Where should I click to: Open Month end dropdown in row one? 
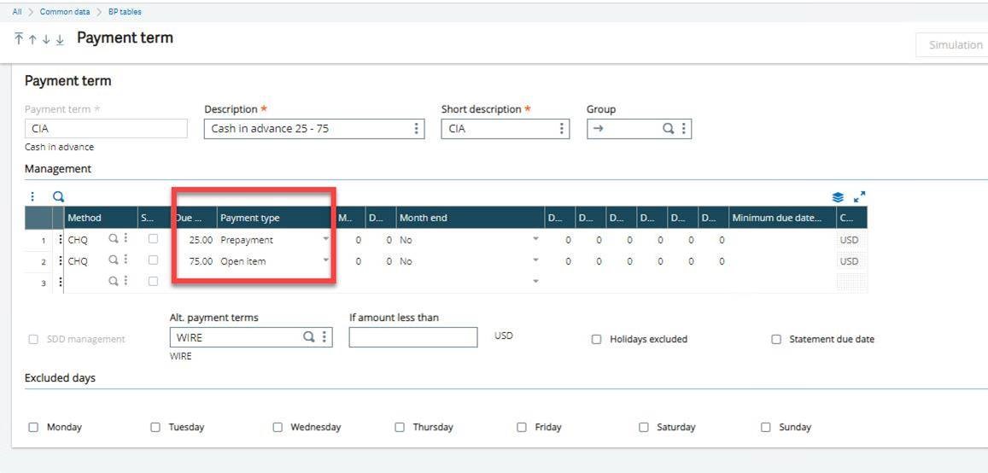click(535, 240)
